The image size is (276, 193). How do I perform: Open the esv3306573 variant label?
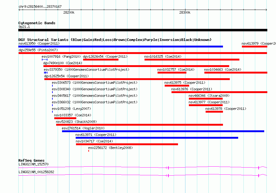coord(95,83)
